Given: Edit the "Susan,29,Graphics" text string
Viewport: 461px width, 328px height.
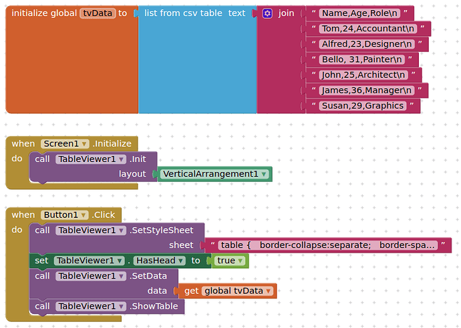Looking at the screenshot, I should click(x=363, y=106).
